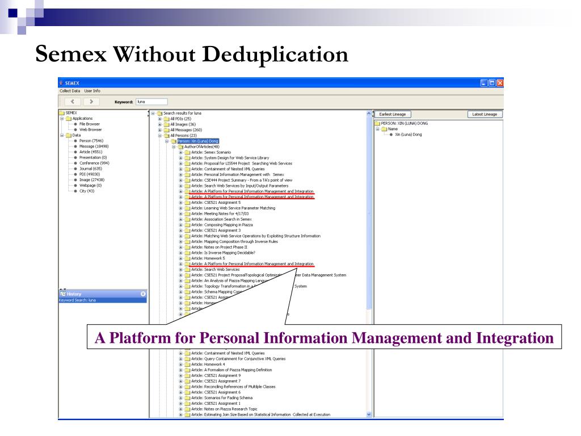Click bullet icon next to File Browser
The height and width of the screenshot is (436, 581).
coord(75,124)
